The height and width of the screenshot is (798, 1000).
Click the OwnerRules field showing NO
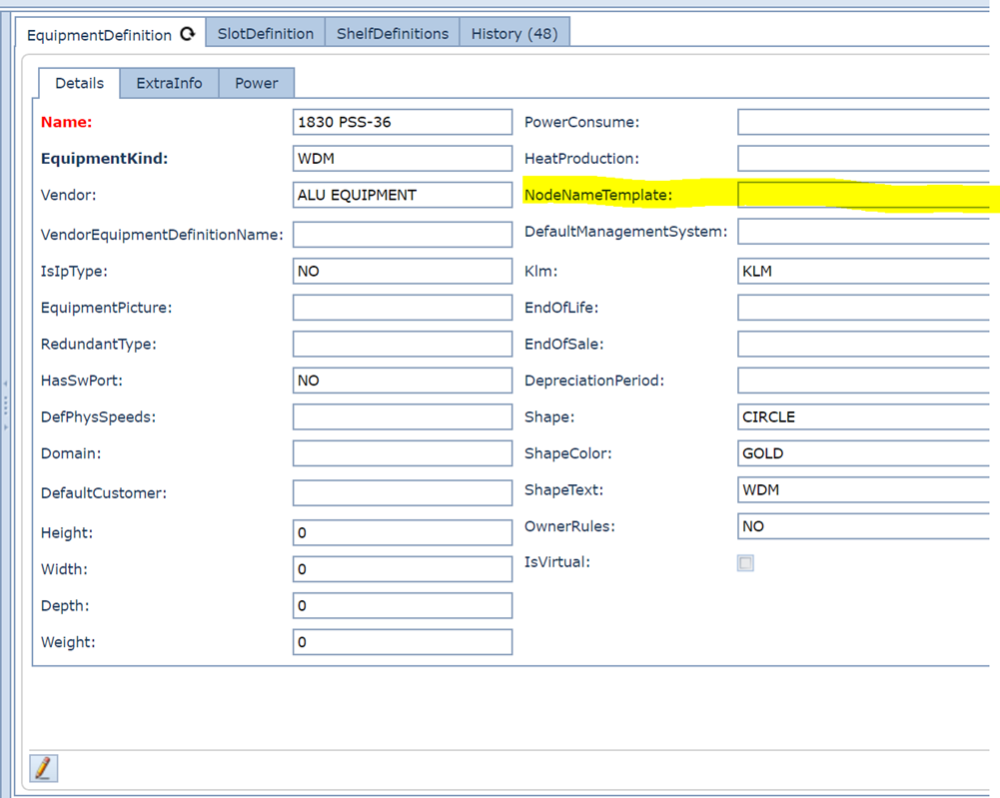tap(864, 526)
